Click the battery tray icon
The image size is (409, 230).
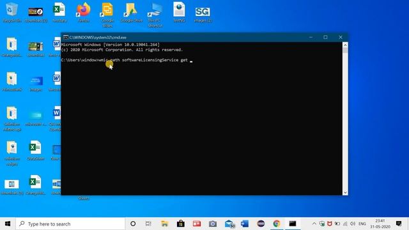[x=337, y=224]
